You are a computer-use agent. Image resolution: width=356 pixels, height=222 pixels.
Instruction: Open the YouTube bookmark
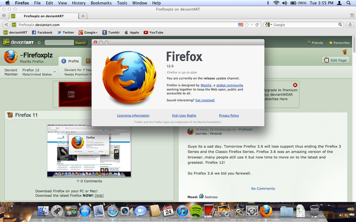tap(153, 32)
